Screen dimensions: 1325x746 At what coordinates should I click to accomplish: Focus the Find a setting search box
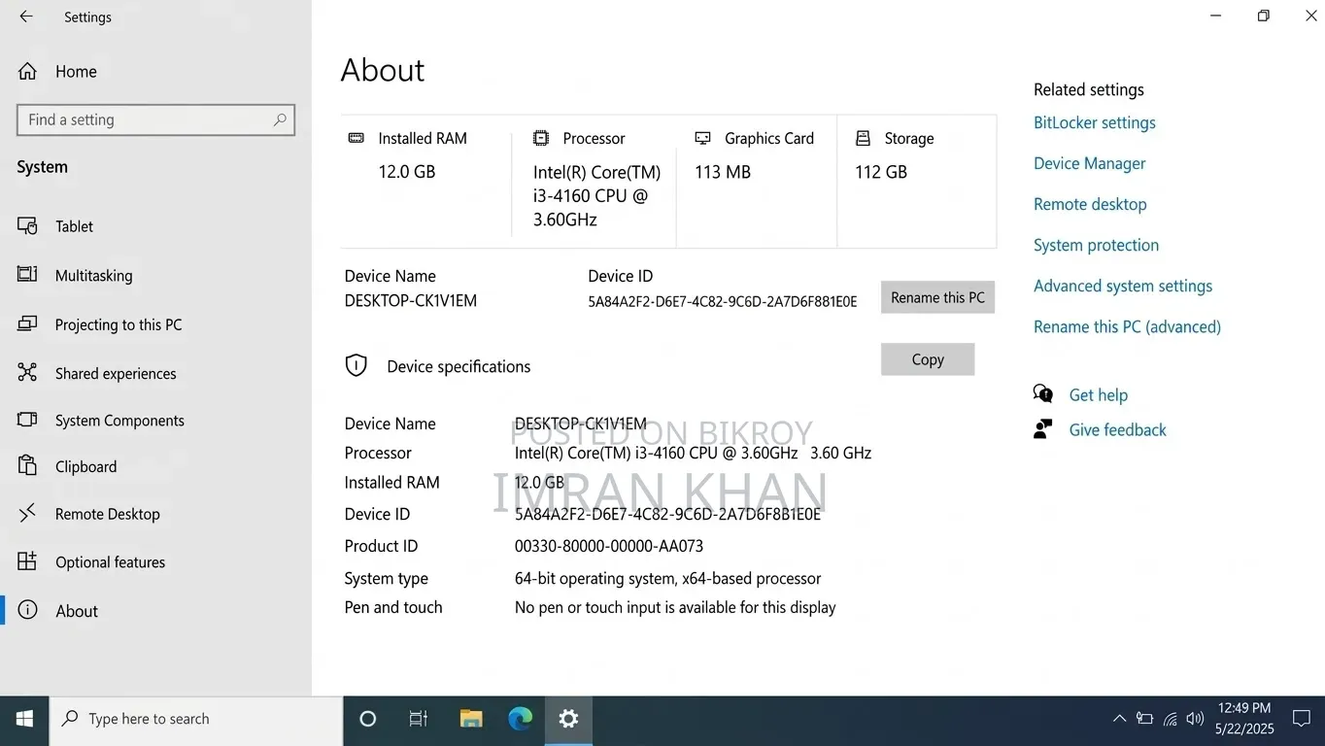pos(155,119)
